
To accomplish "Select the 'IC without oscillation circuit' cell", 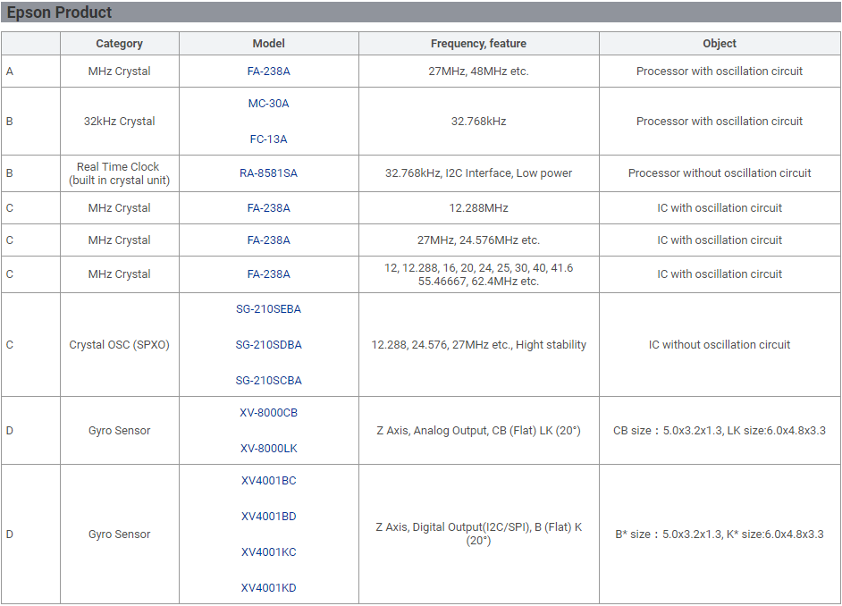I will click(720, 345).
